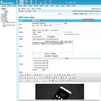
Task: Apply Subscript in the editor toolbar
Action: pos(30,78)
